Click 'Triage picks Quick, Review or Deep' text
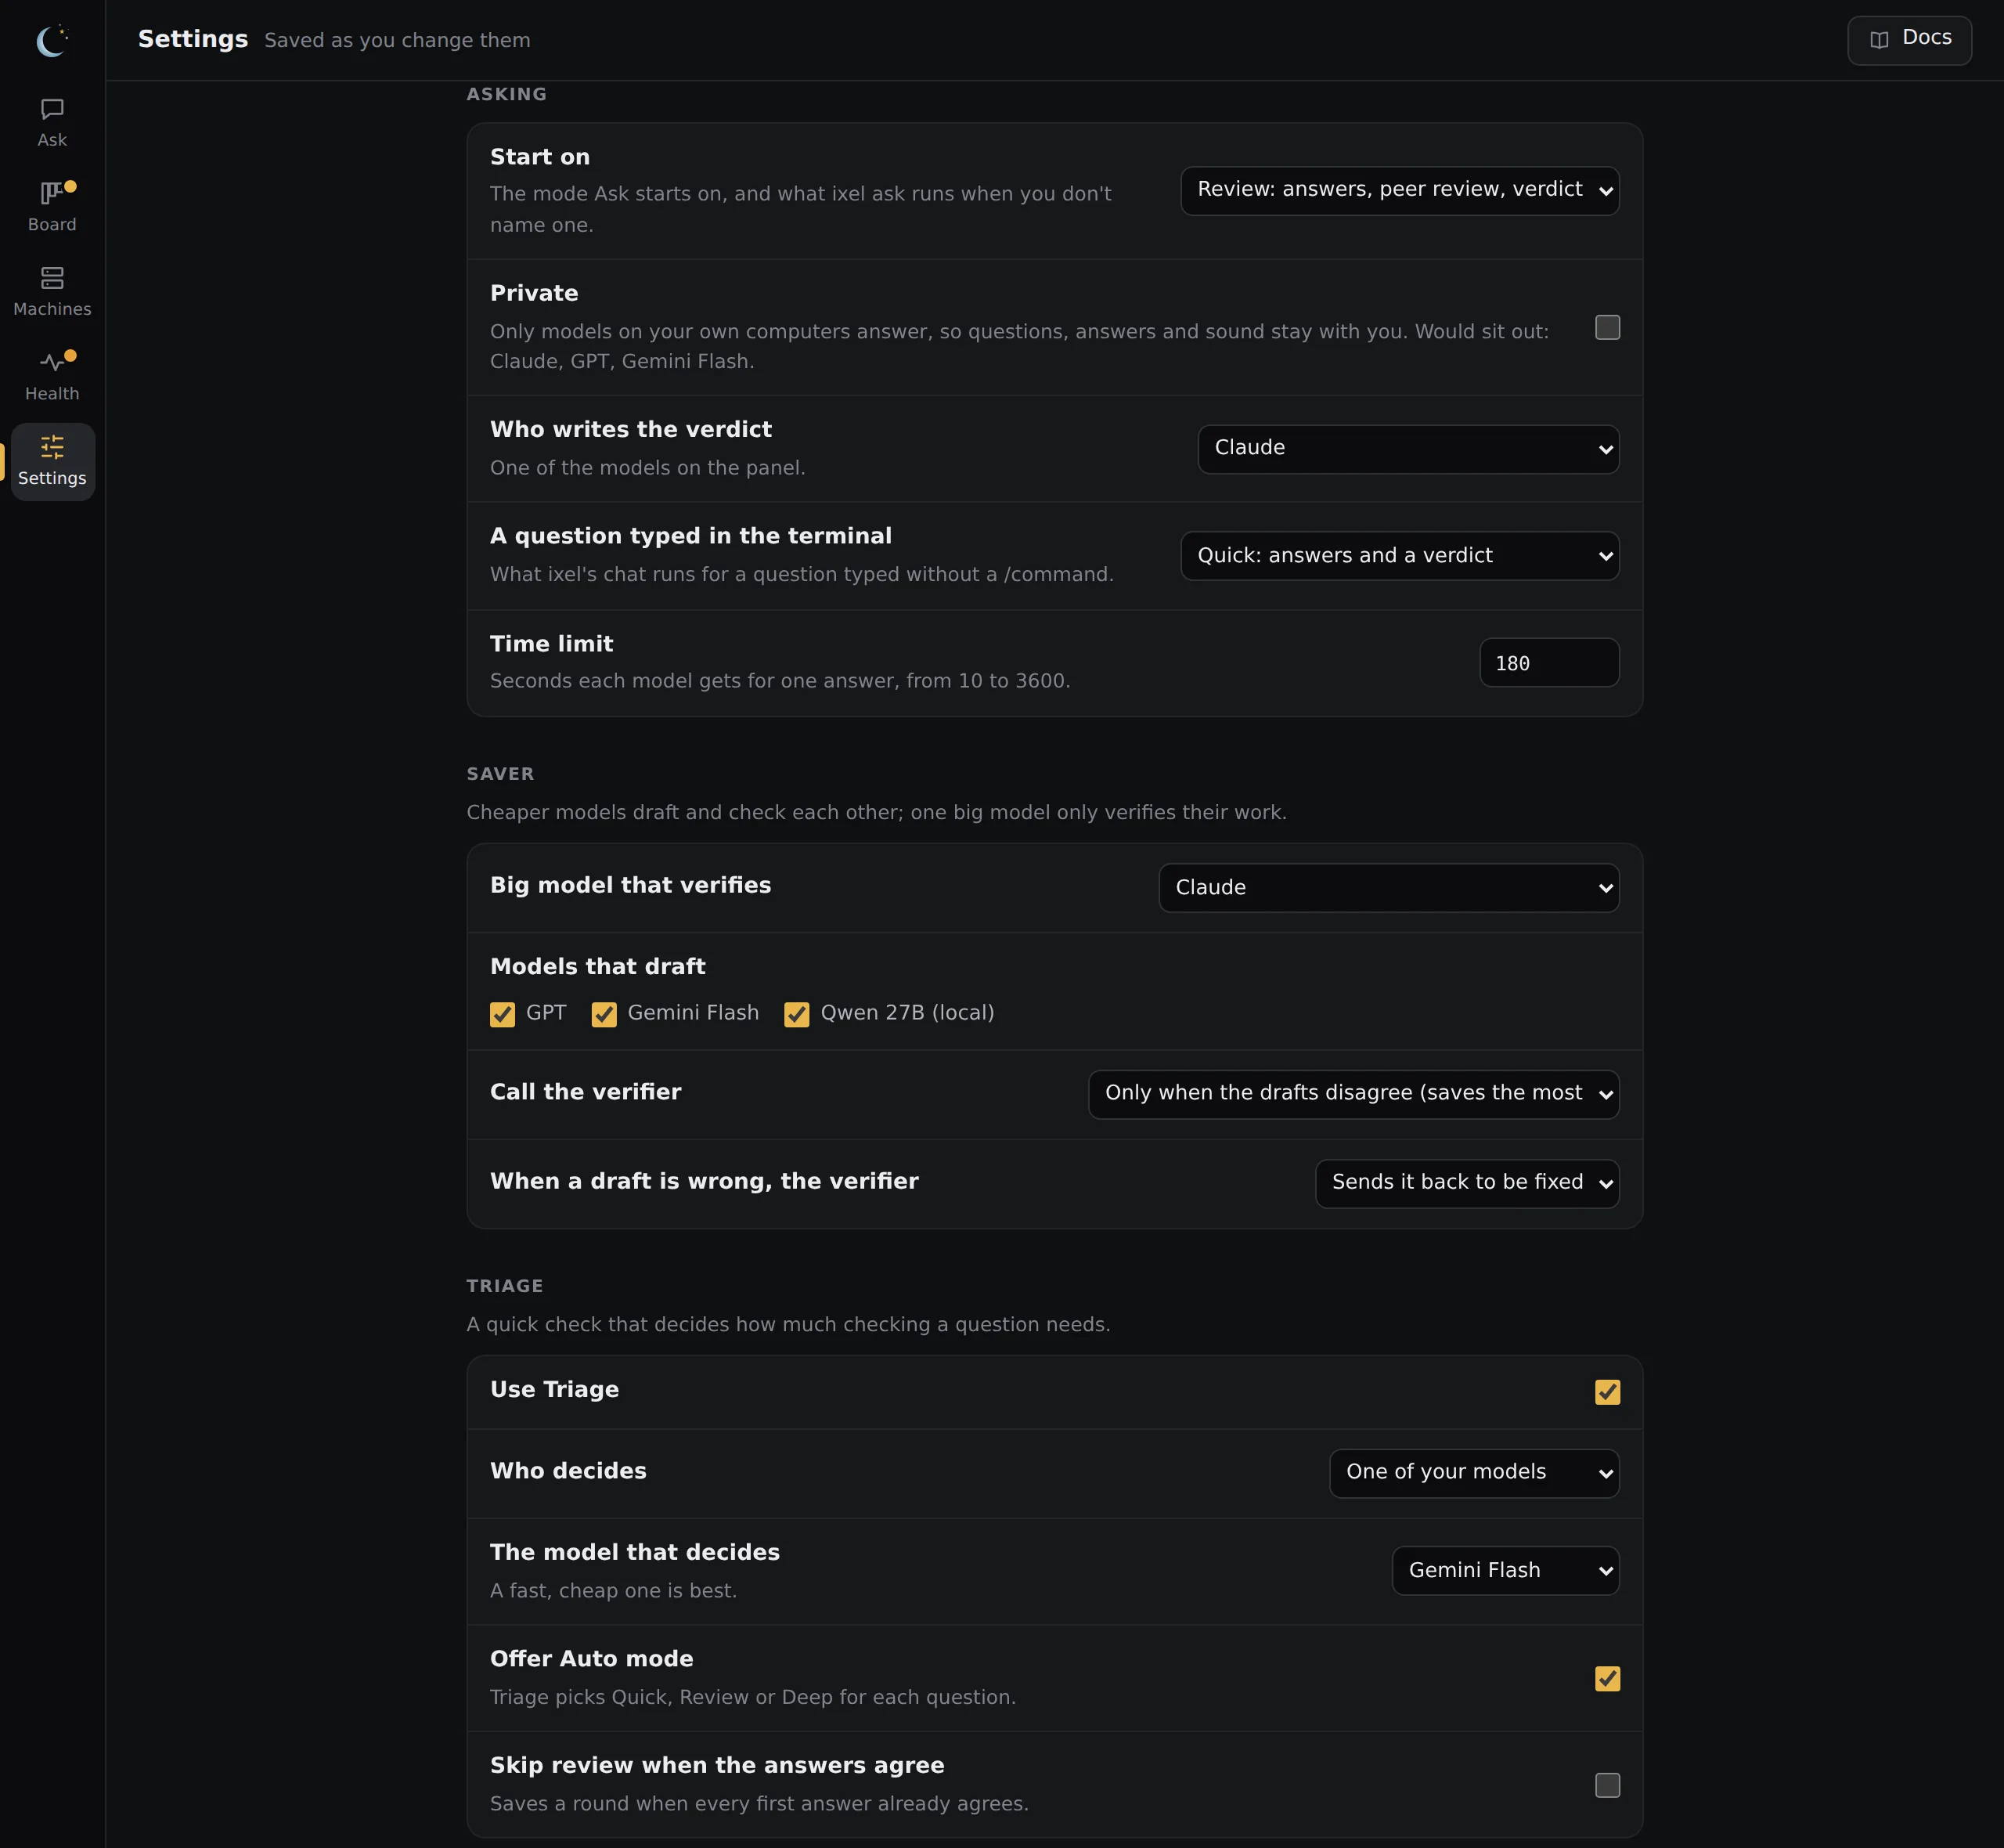Viewport: 2004px width, 1848px height. (752, 1697)
